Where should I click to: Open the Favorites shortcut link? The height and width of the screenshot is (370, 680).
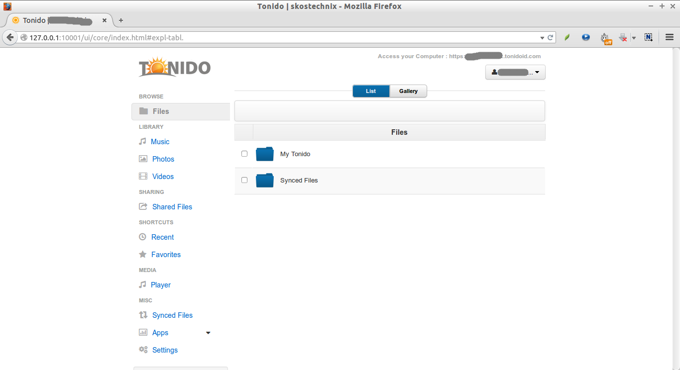166,255
